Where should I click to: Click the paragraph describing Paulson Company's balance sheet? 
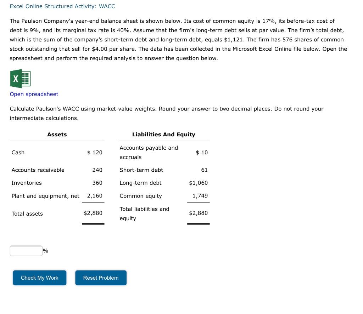(177, 39)
